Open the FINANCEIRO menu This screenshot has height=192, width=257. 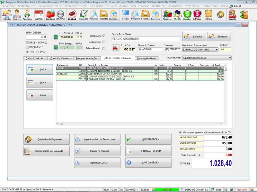coord(159,6)
